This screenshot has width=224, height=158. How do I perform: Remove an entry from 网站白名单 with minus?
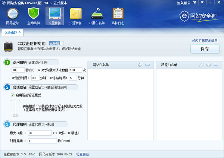pyautogui.click(x=147, y=65)
